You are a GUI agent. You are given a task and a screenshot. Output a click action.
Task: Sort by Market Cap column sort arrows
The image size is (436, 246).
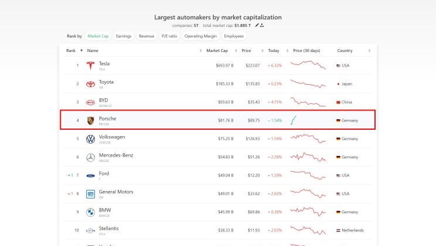click(236, 50)
